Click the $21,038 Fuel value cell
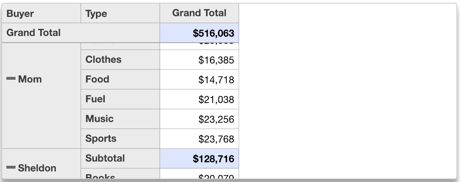 click(216, 99)
